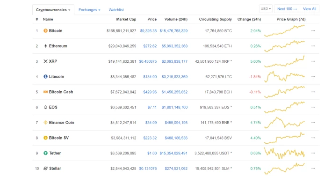Click the View All button
Viewport: 332px width, 176px height.
(x=310, y=9)
